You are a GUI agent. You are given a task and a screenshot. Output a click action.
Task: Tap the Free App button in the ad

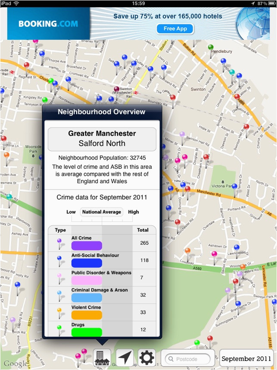click(175, 29)
